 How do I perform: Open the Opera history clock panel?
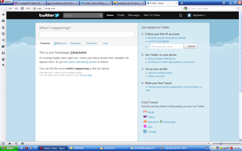[3, 59]
